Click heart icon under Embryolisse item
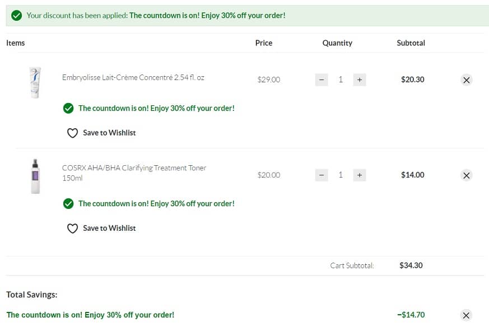Screen dimensions: 489x336 click(72, 133)
